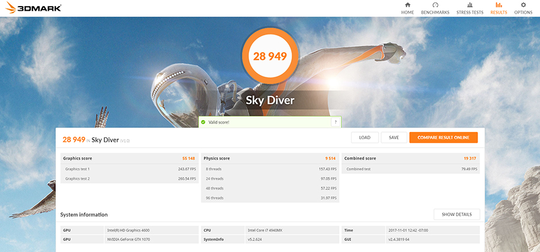
Task: Expand system info with Show Details
Action: tap(456, 214)
